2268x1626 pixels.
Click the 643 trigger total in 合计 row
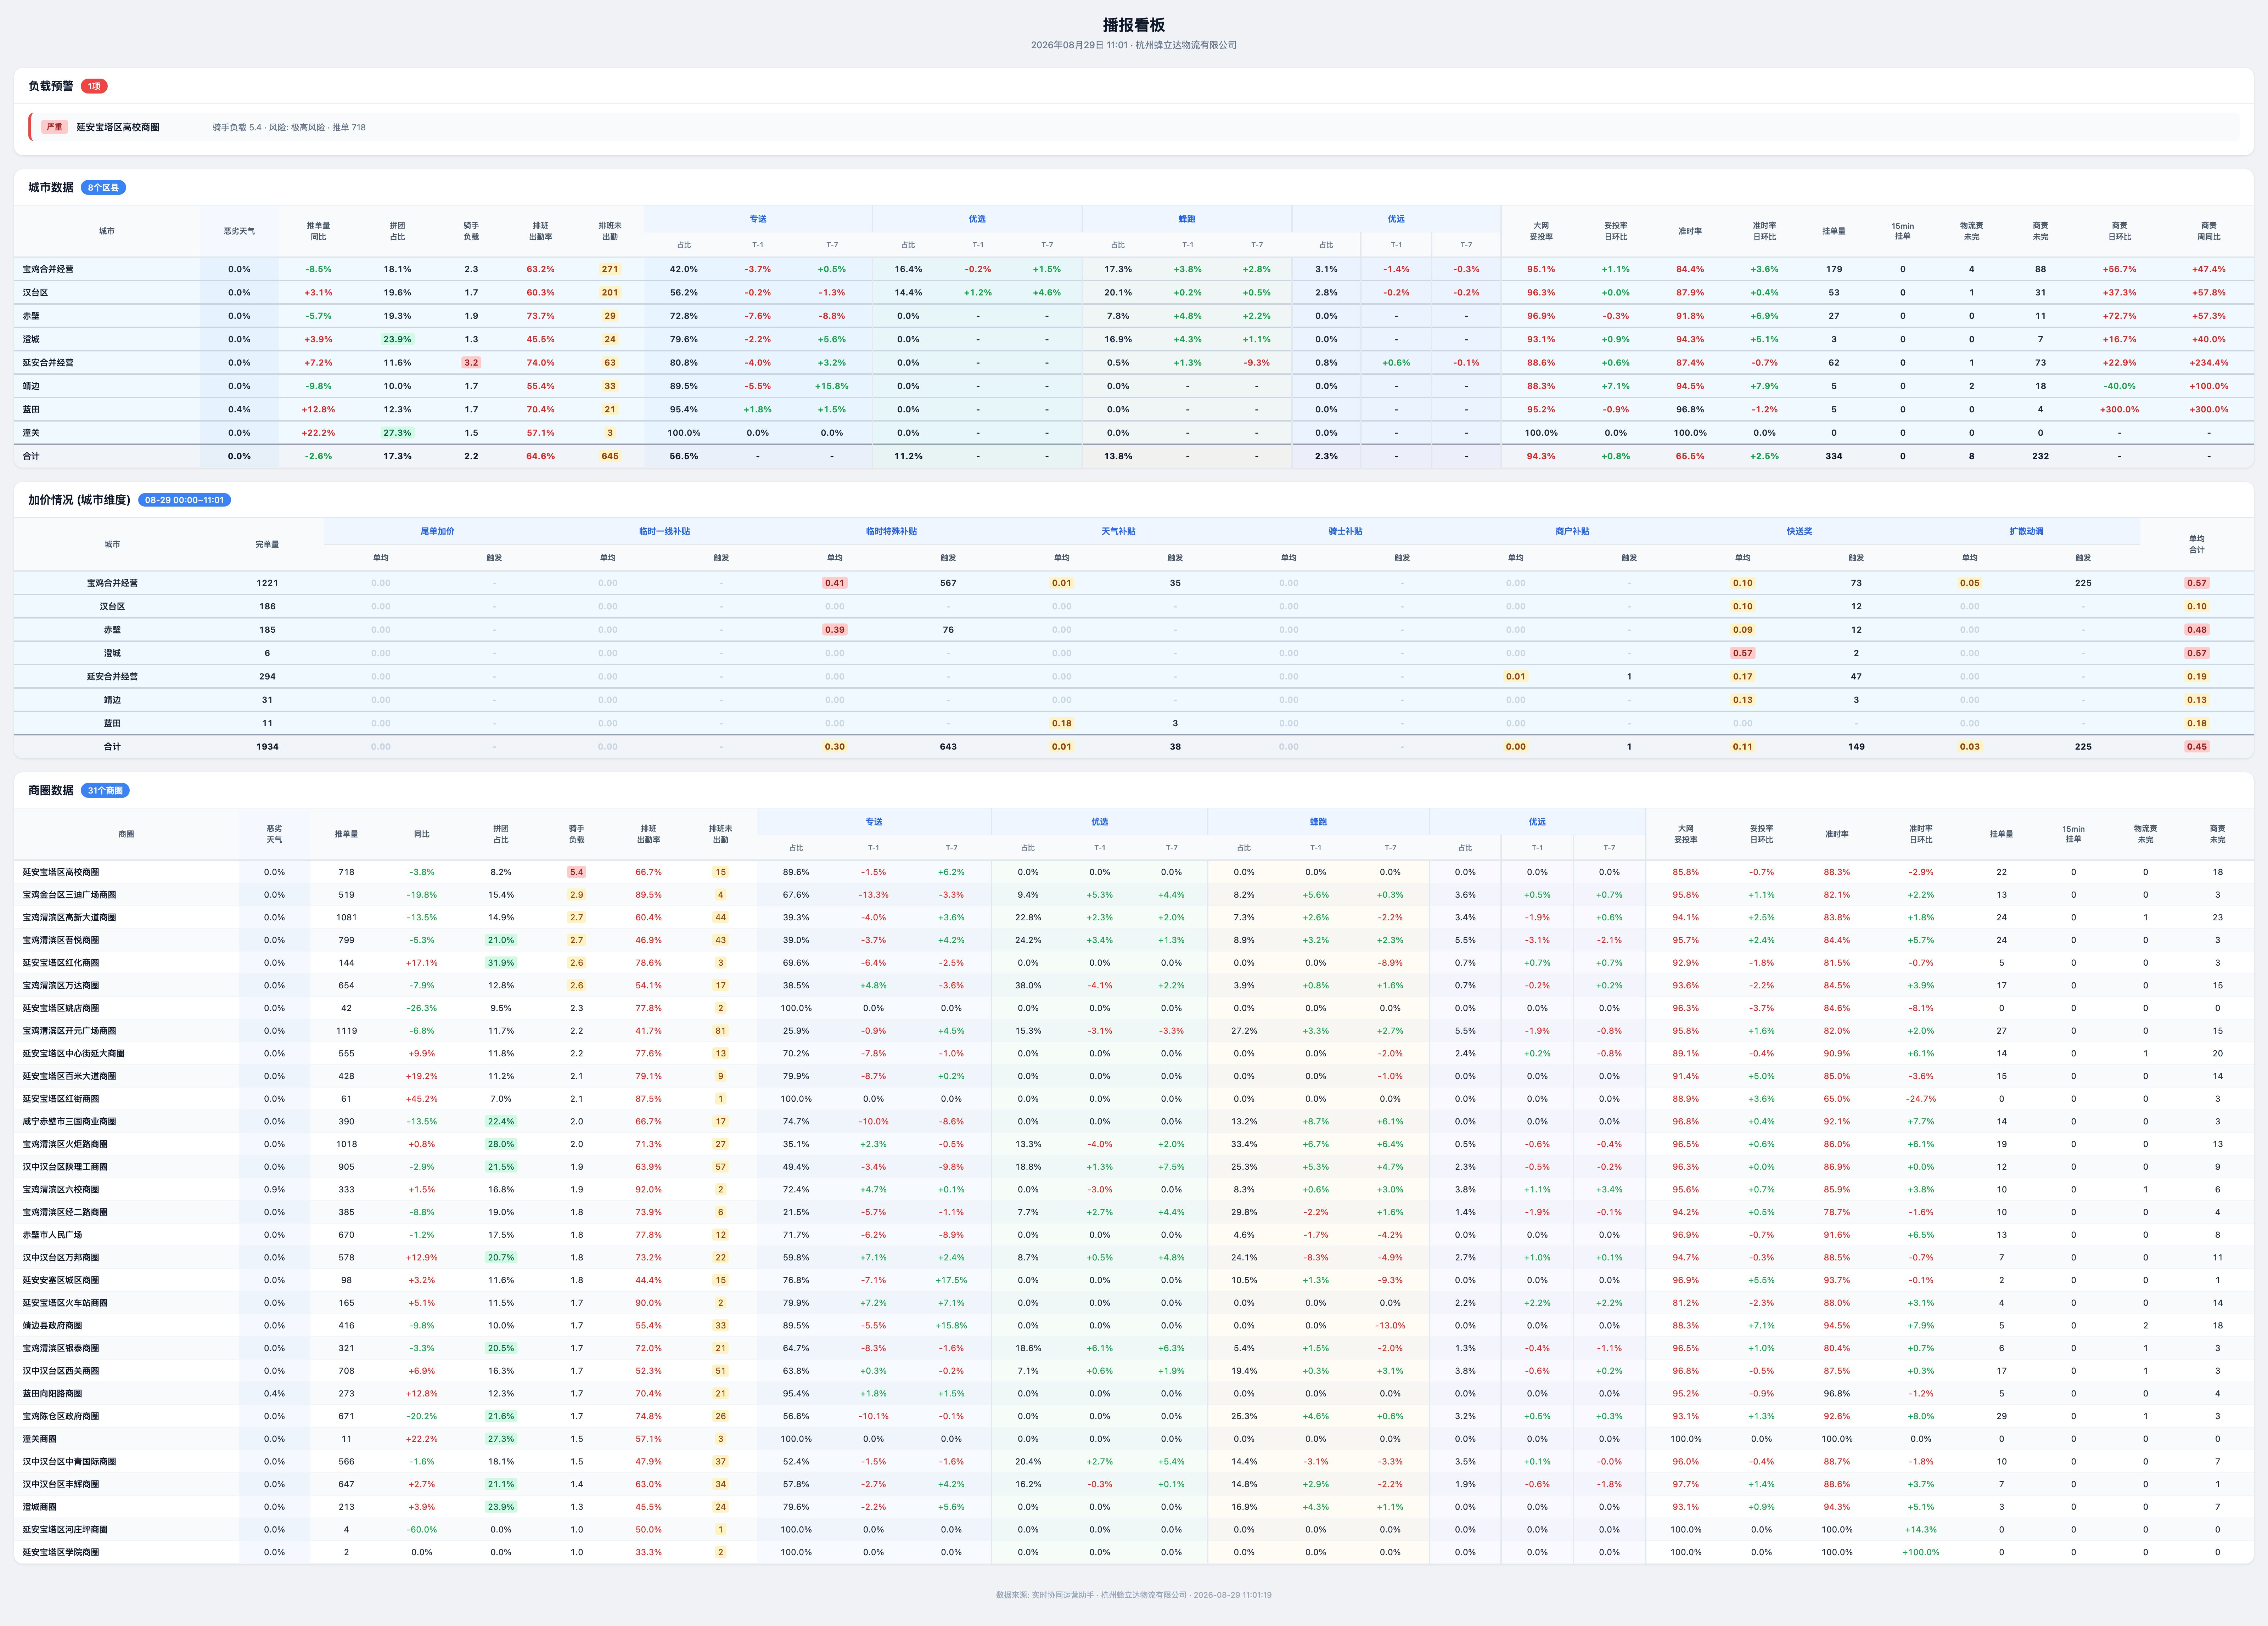(948, 746)
